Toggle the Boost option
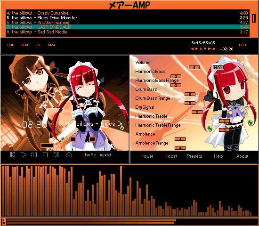Screen dimensions: 259x226 171,156
